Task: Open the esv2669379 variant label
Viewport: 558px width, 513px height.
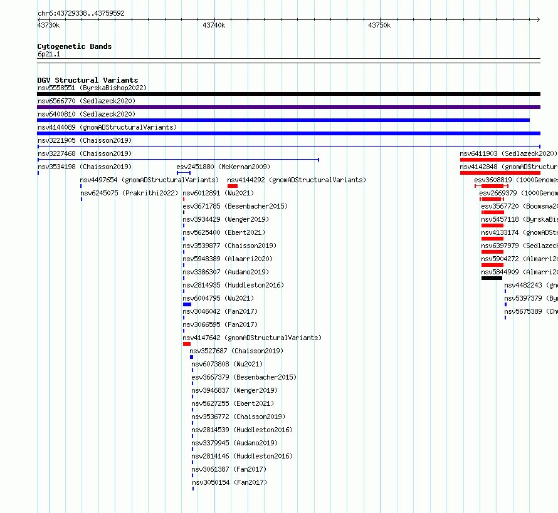Action: (519, 193)
